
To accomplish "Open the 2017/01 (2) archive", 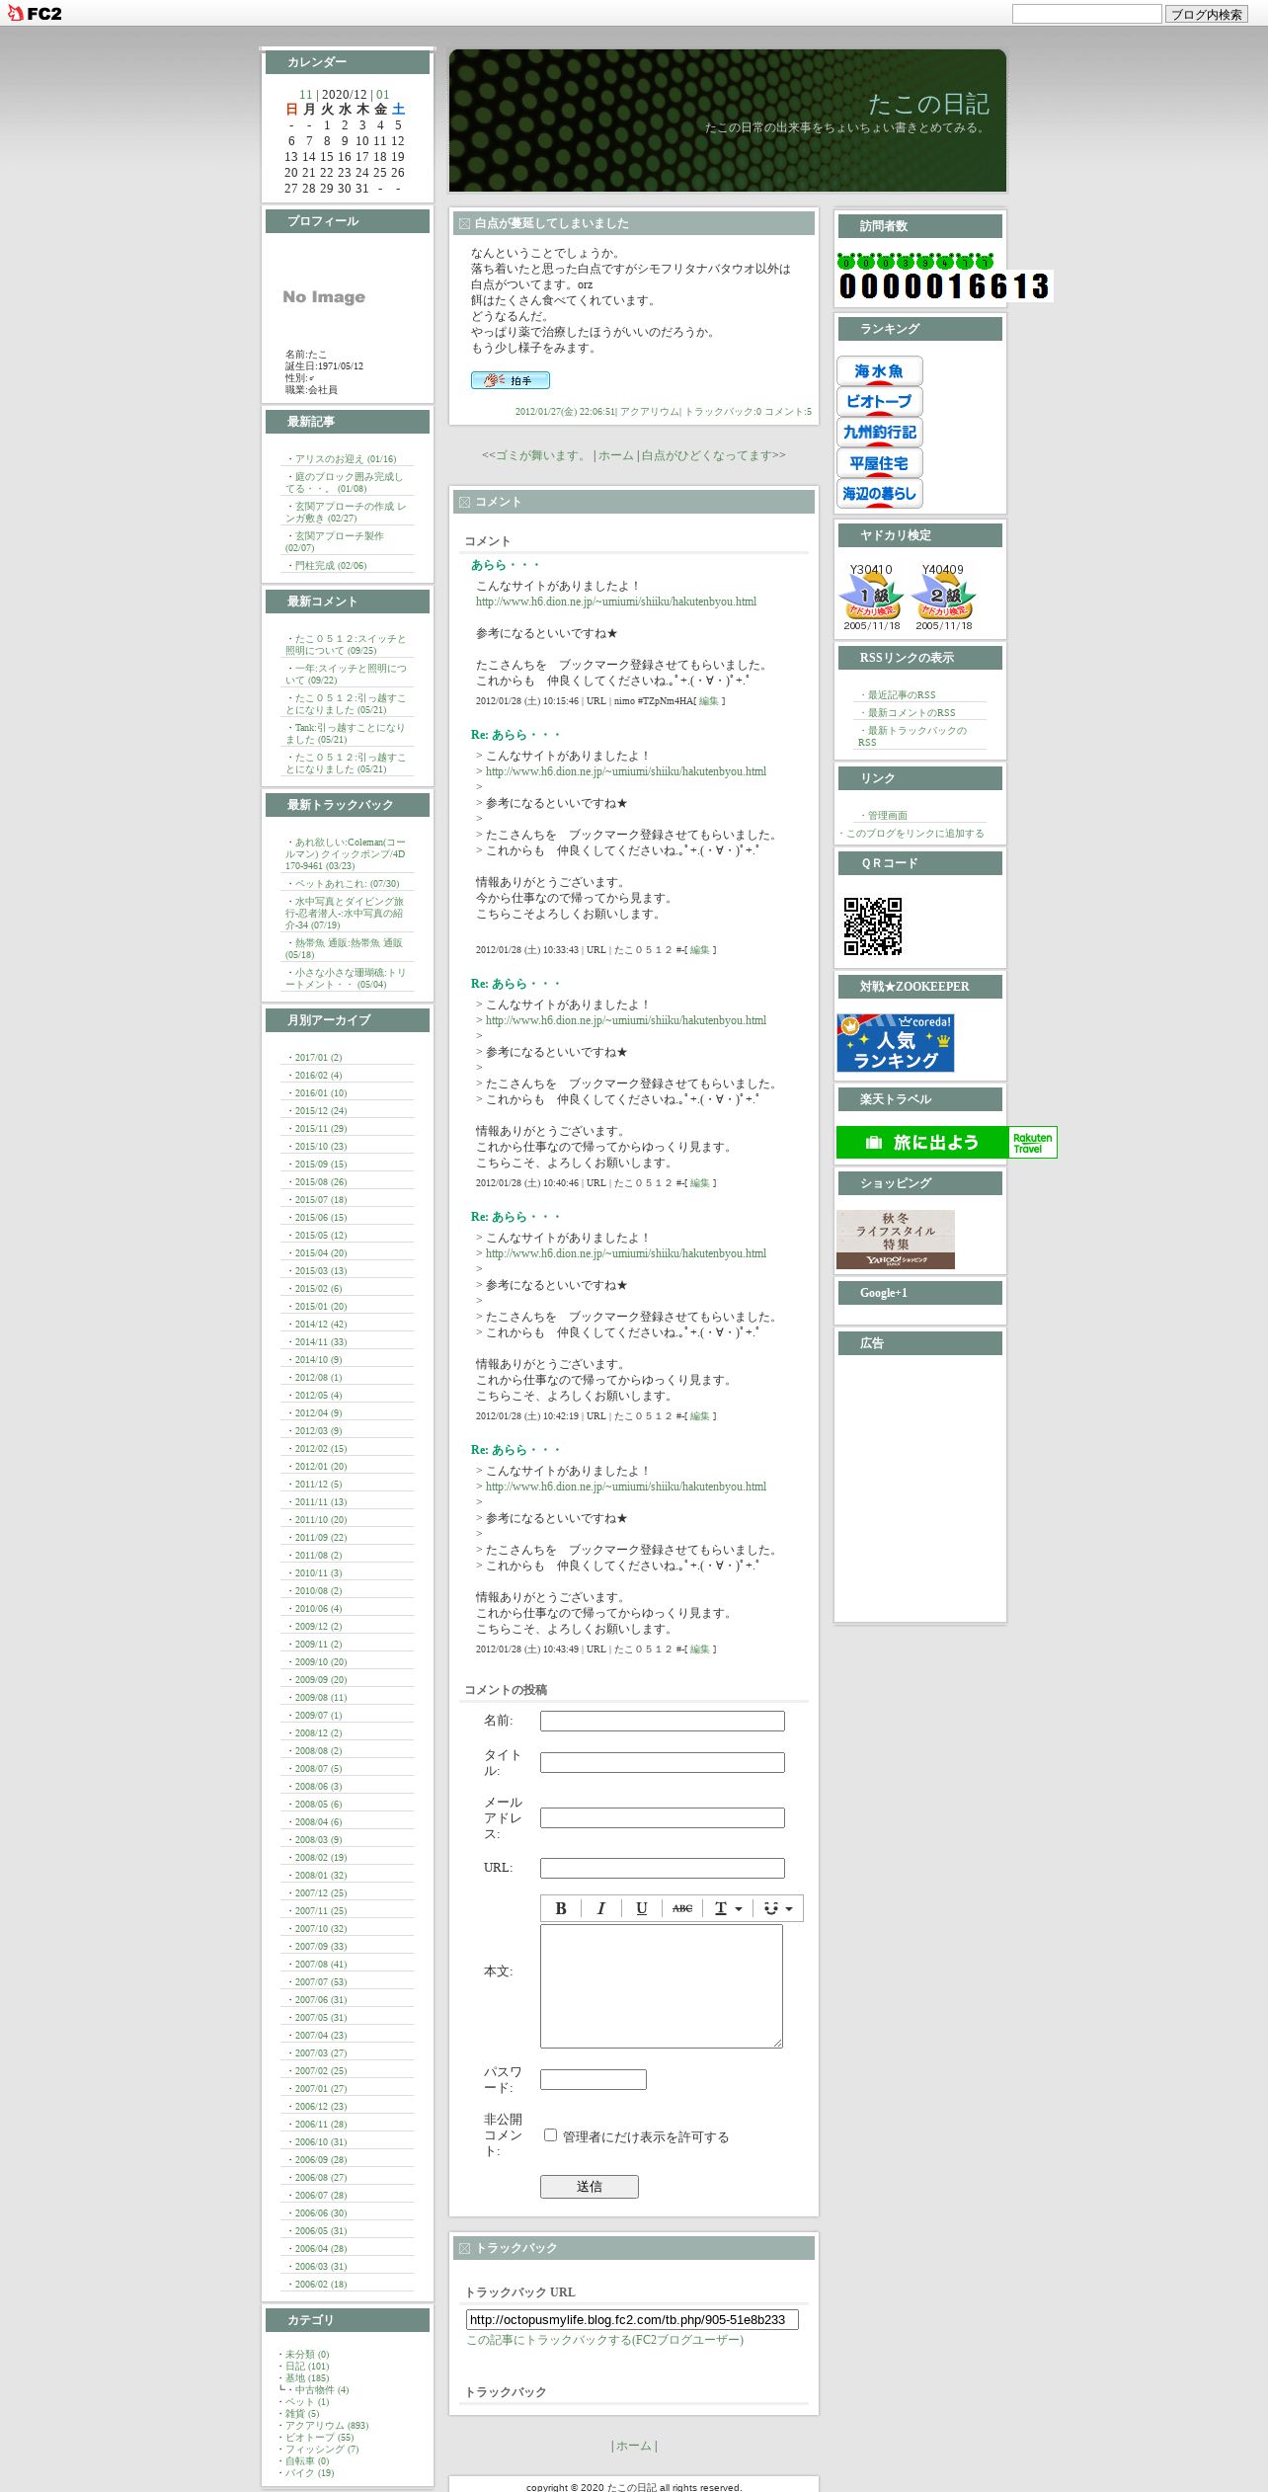I will (318, 1058).
